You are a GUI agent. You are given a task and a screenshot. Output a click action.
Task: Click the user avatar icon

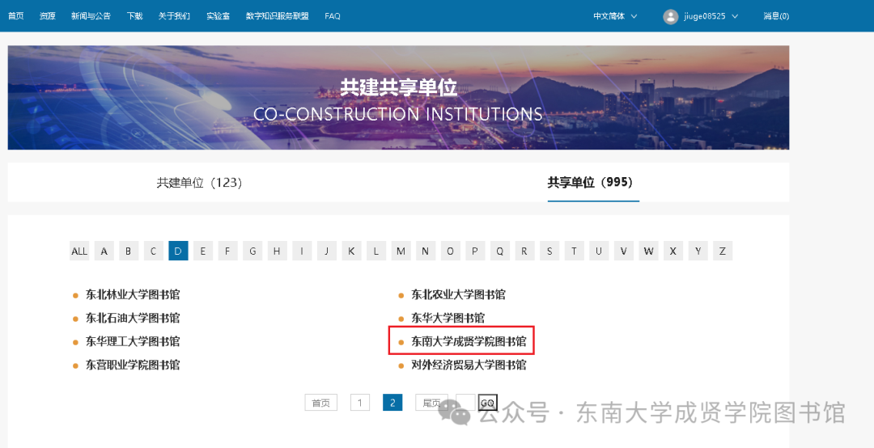tap(671, 16)
